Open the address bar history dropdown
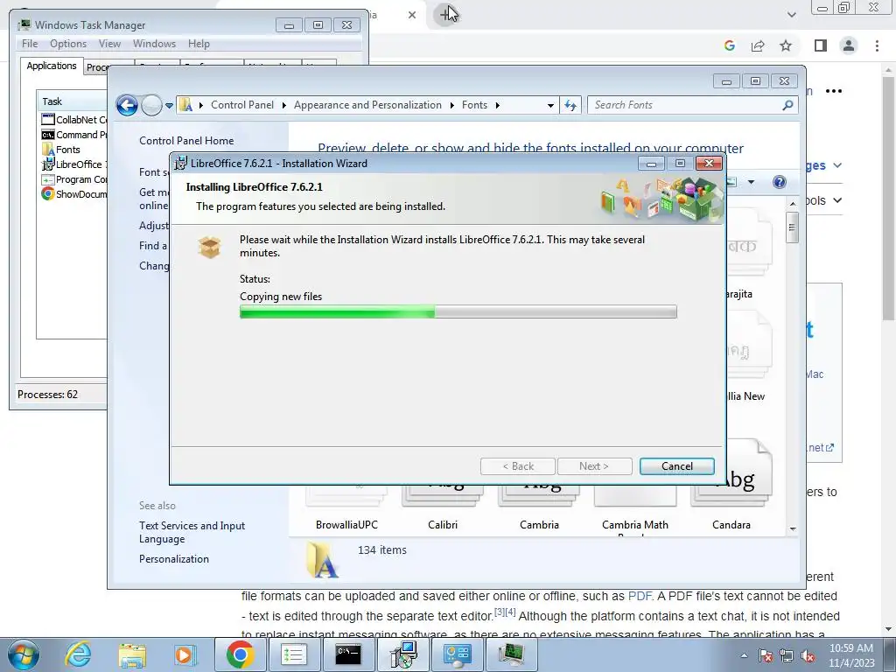Screen dimensions: 896x672 (x=550, y=106)
